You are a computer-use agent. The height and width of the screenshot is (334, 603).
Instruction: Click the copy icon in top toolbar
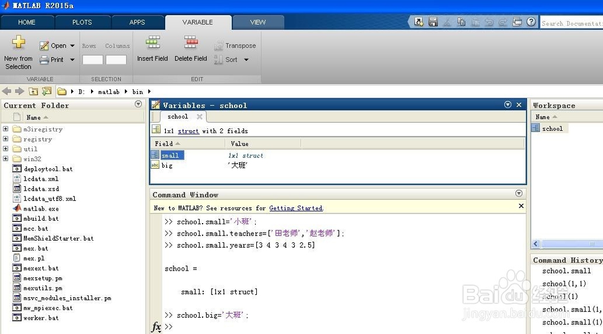[x=461, y=22]
